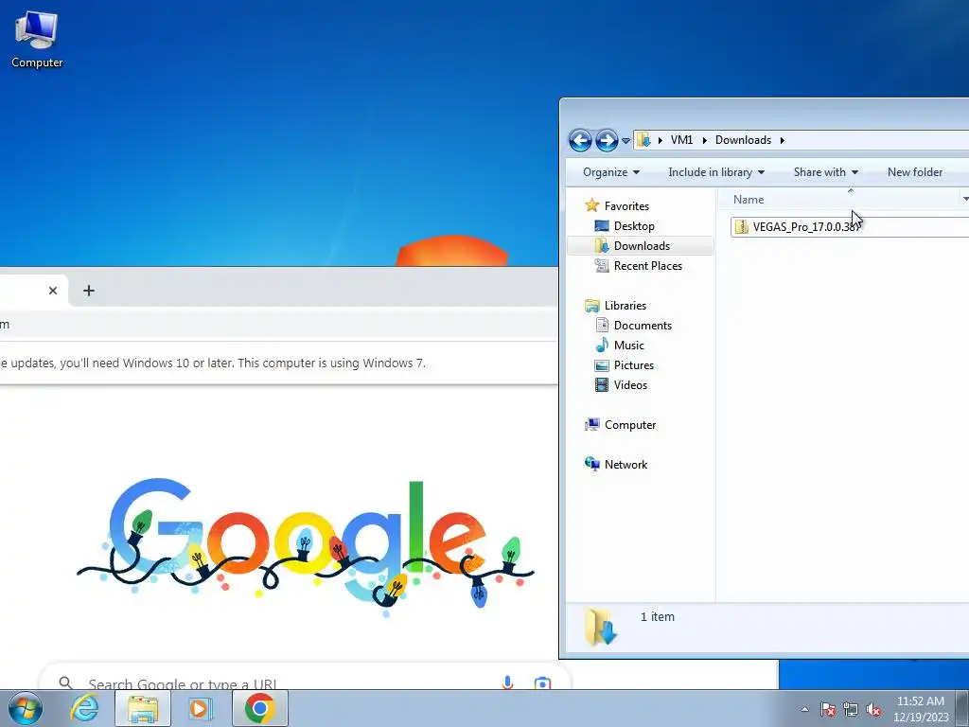Open the Action Center flag icon
This screenshot has height=727, width=969.
coord(828,709)
